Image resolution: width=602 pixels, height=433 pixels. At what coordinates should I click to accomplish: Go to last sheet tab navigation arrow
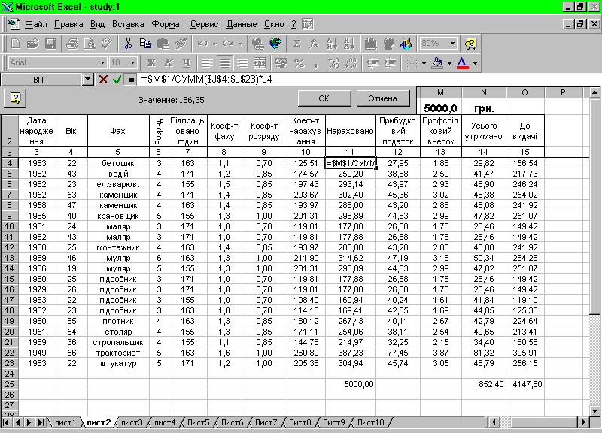(41, 422)
